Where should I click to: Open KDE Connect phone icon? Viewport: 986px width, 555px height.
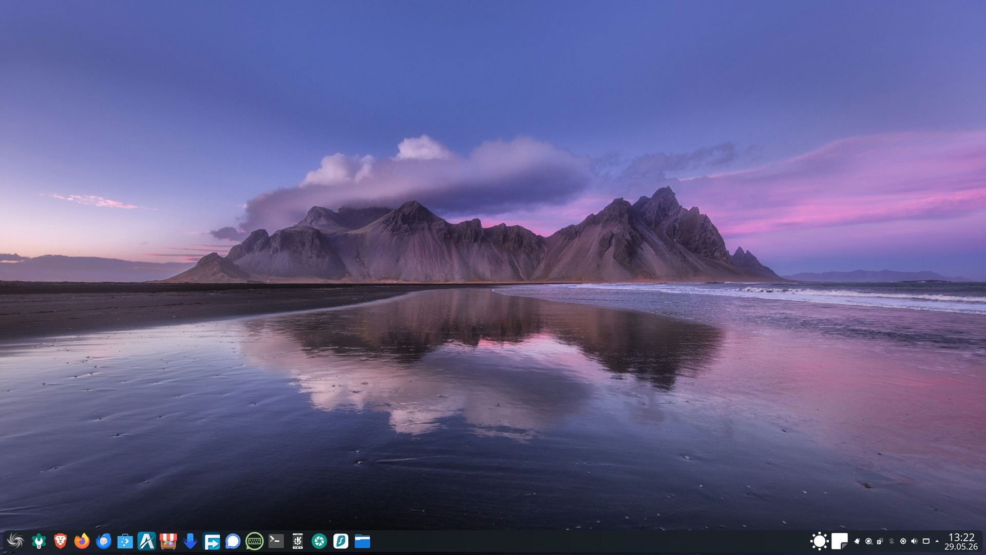pyautogui.click(x=297, y=541)
